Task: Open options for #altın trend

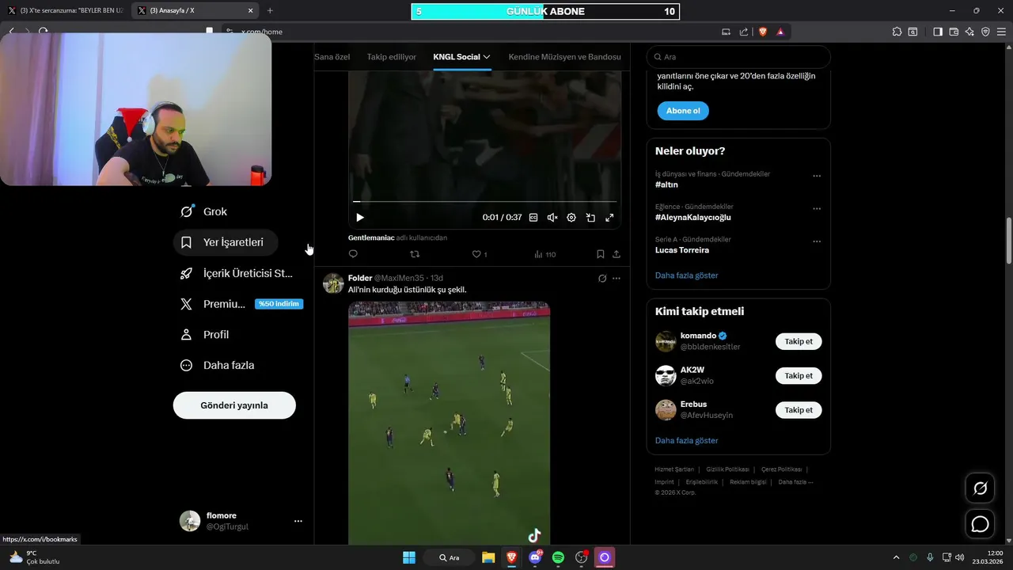Action: click(x=817, y=177)
